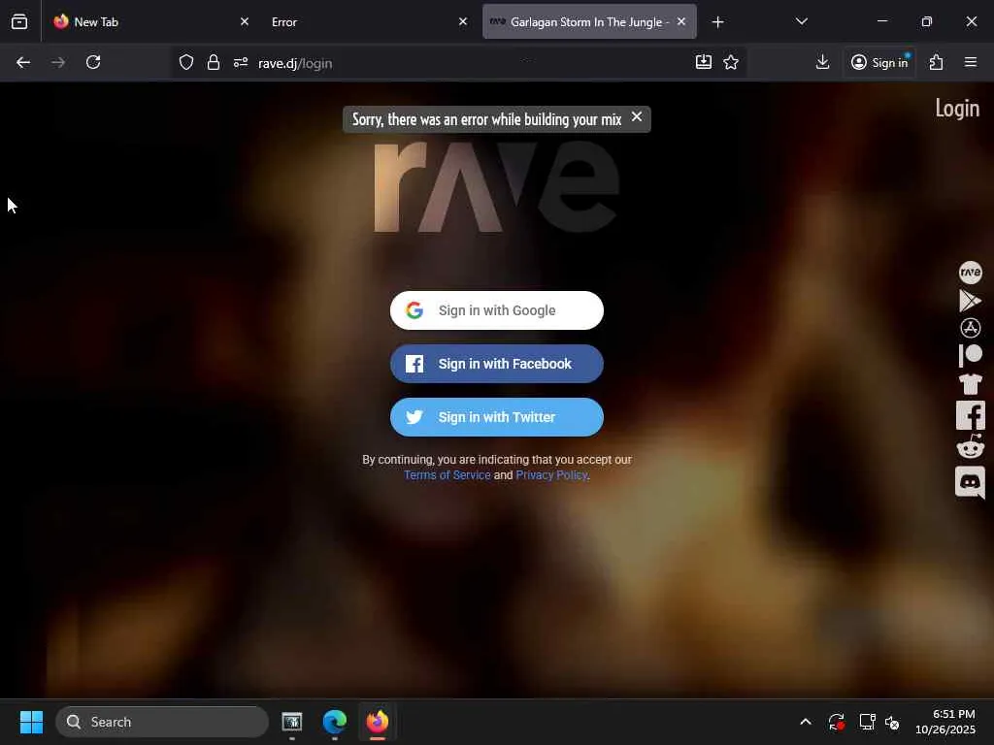Click the taskbar Search box

coord(162,722)
